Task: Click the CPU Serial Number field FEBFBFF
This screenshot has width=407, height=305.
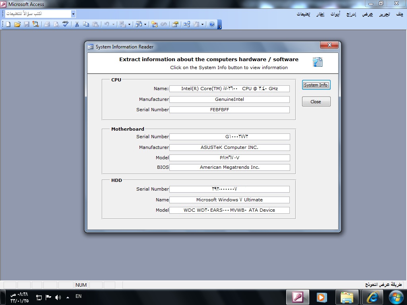Action: click(x=229, y=110)
